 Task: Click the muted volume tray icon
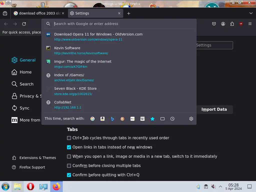(213, 186)
